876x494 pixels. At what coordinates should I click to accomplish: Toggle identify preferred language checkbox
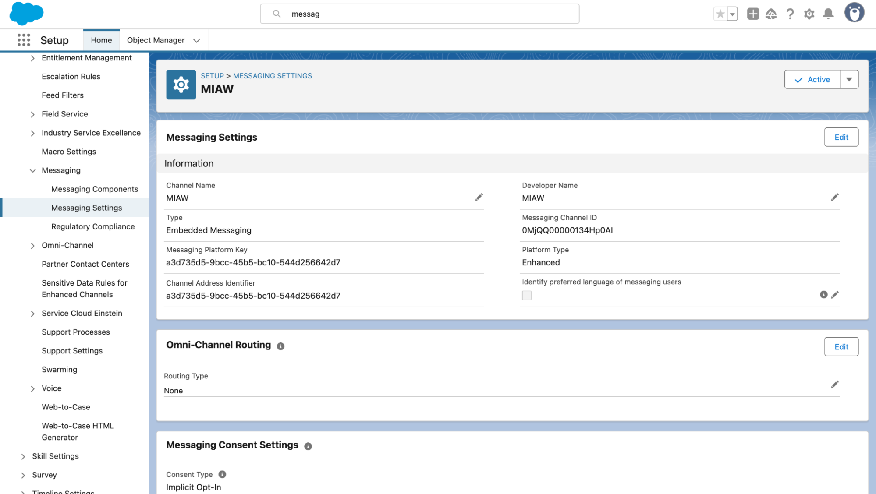click(527, 296)
